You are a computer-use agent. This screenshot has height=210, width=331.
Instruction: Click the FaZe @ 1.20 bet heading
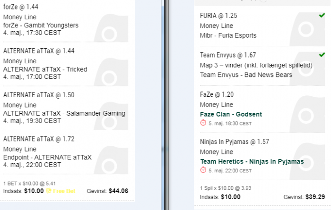217,94
